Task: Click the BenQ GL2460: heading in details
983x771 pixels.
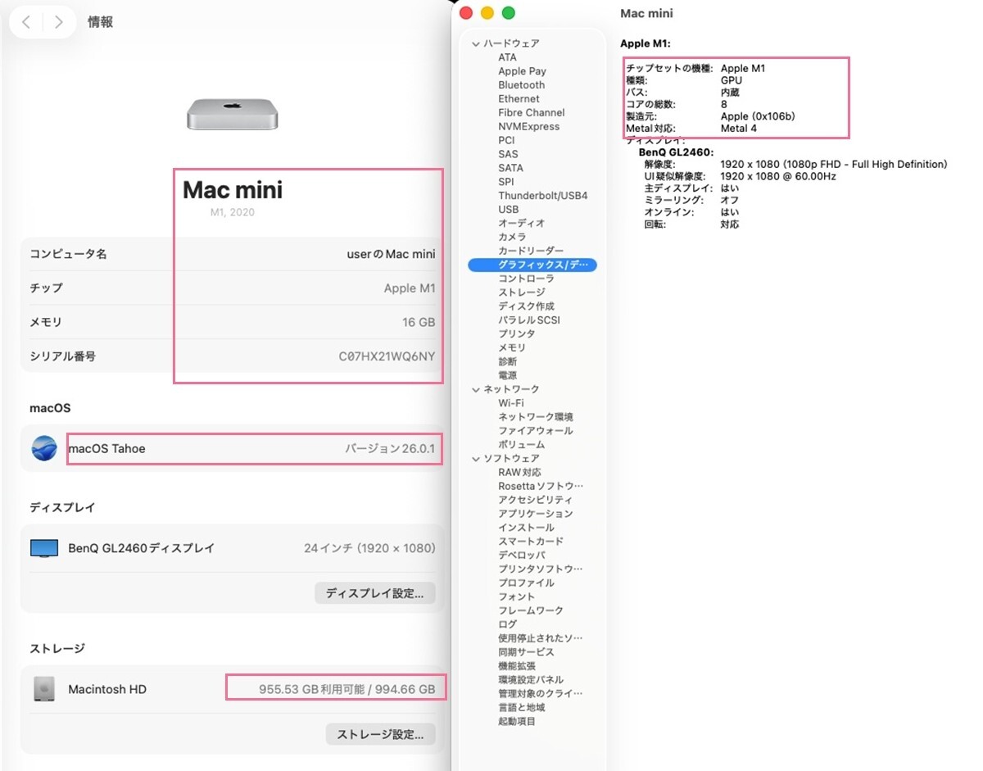Action: pos(676,152)
